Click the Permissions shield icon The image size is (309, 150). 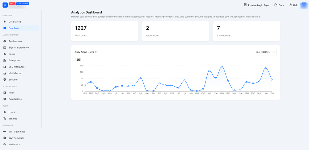(x=5, y=99)
